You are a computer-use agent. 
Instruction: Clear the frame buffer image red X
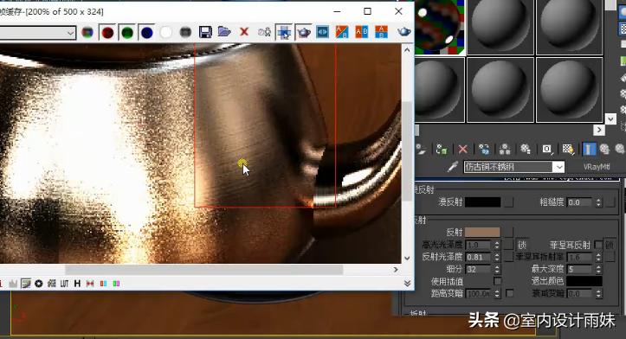pyautogui.click(x=244, y=32)
